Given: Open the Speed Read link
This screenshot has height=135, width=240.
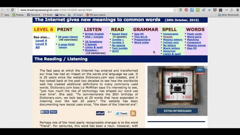Looking at the screenshot, I should tap(119, 34).
